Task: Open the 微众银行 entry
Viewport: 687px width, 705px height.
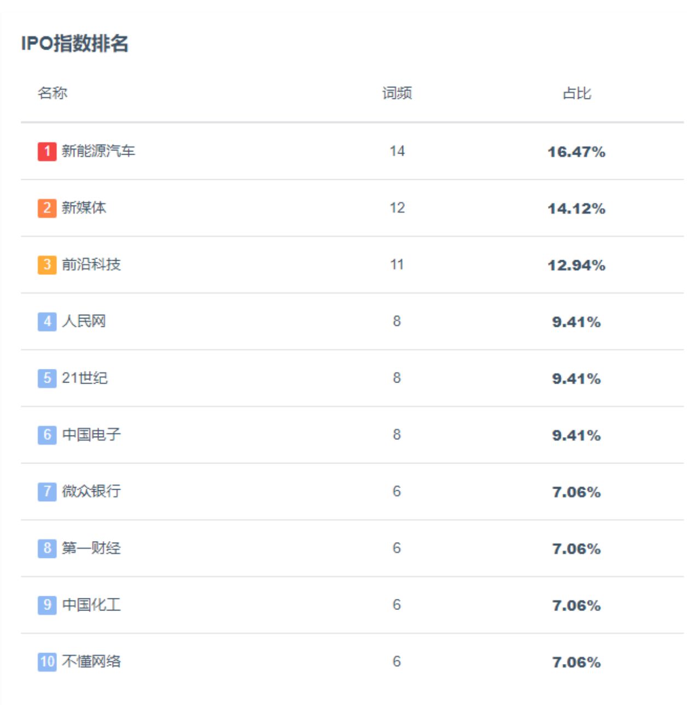Action: 91,491
